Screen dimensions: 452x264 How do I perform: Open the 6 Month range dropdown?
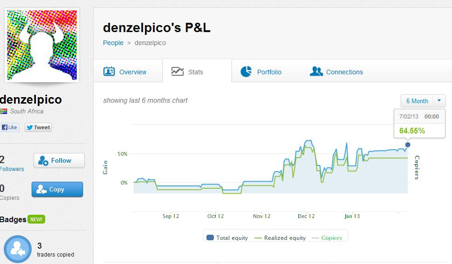pyautogui.click(x=417, y=101)
